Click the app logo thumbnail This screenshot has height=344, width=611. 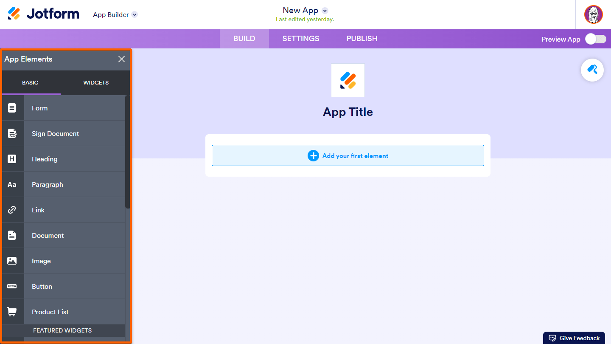point(348,80)
